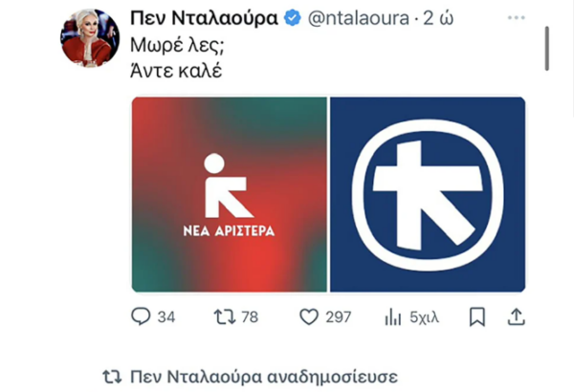
Task: Click the blue verified badge
Action: coord(292,18)
